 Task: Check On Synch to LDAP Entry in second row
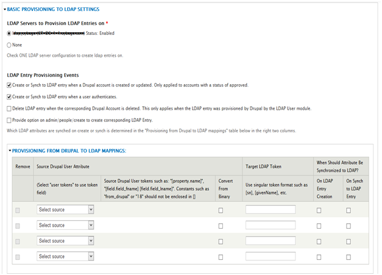point(348,226)
